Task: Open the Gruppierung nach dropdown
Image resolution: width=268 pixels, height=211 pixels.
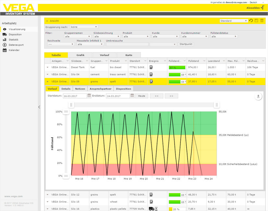Action: point(84,27)
